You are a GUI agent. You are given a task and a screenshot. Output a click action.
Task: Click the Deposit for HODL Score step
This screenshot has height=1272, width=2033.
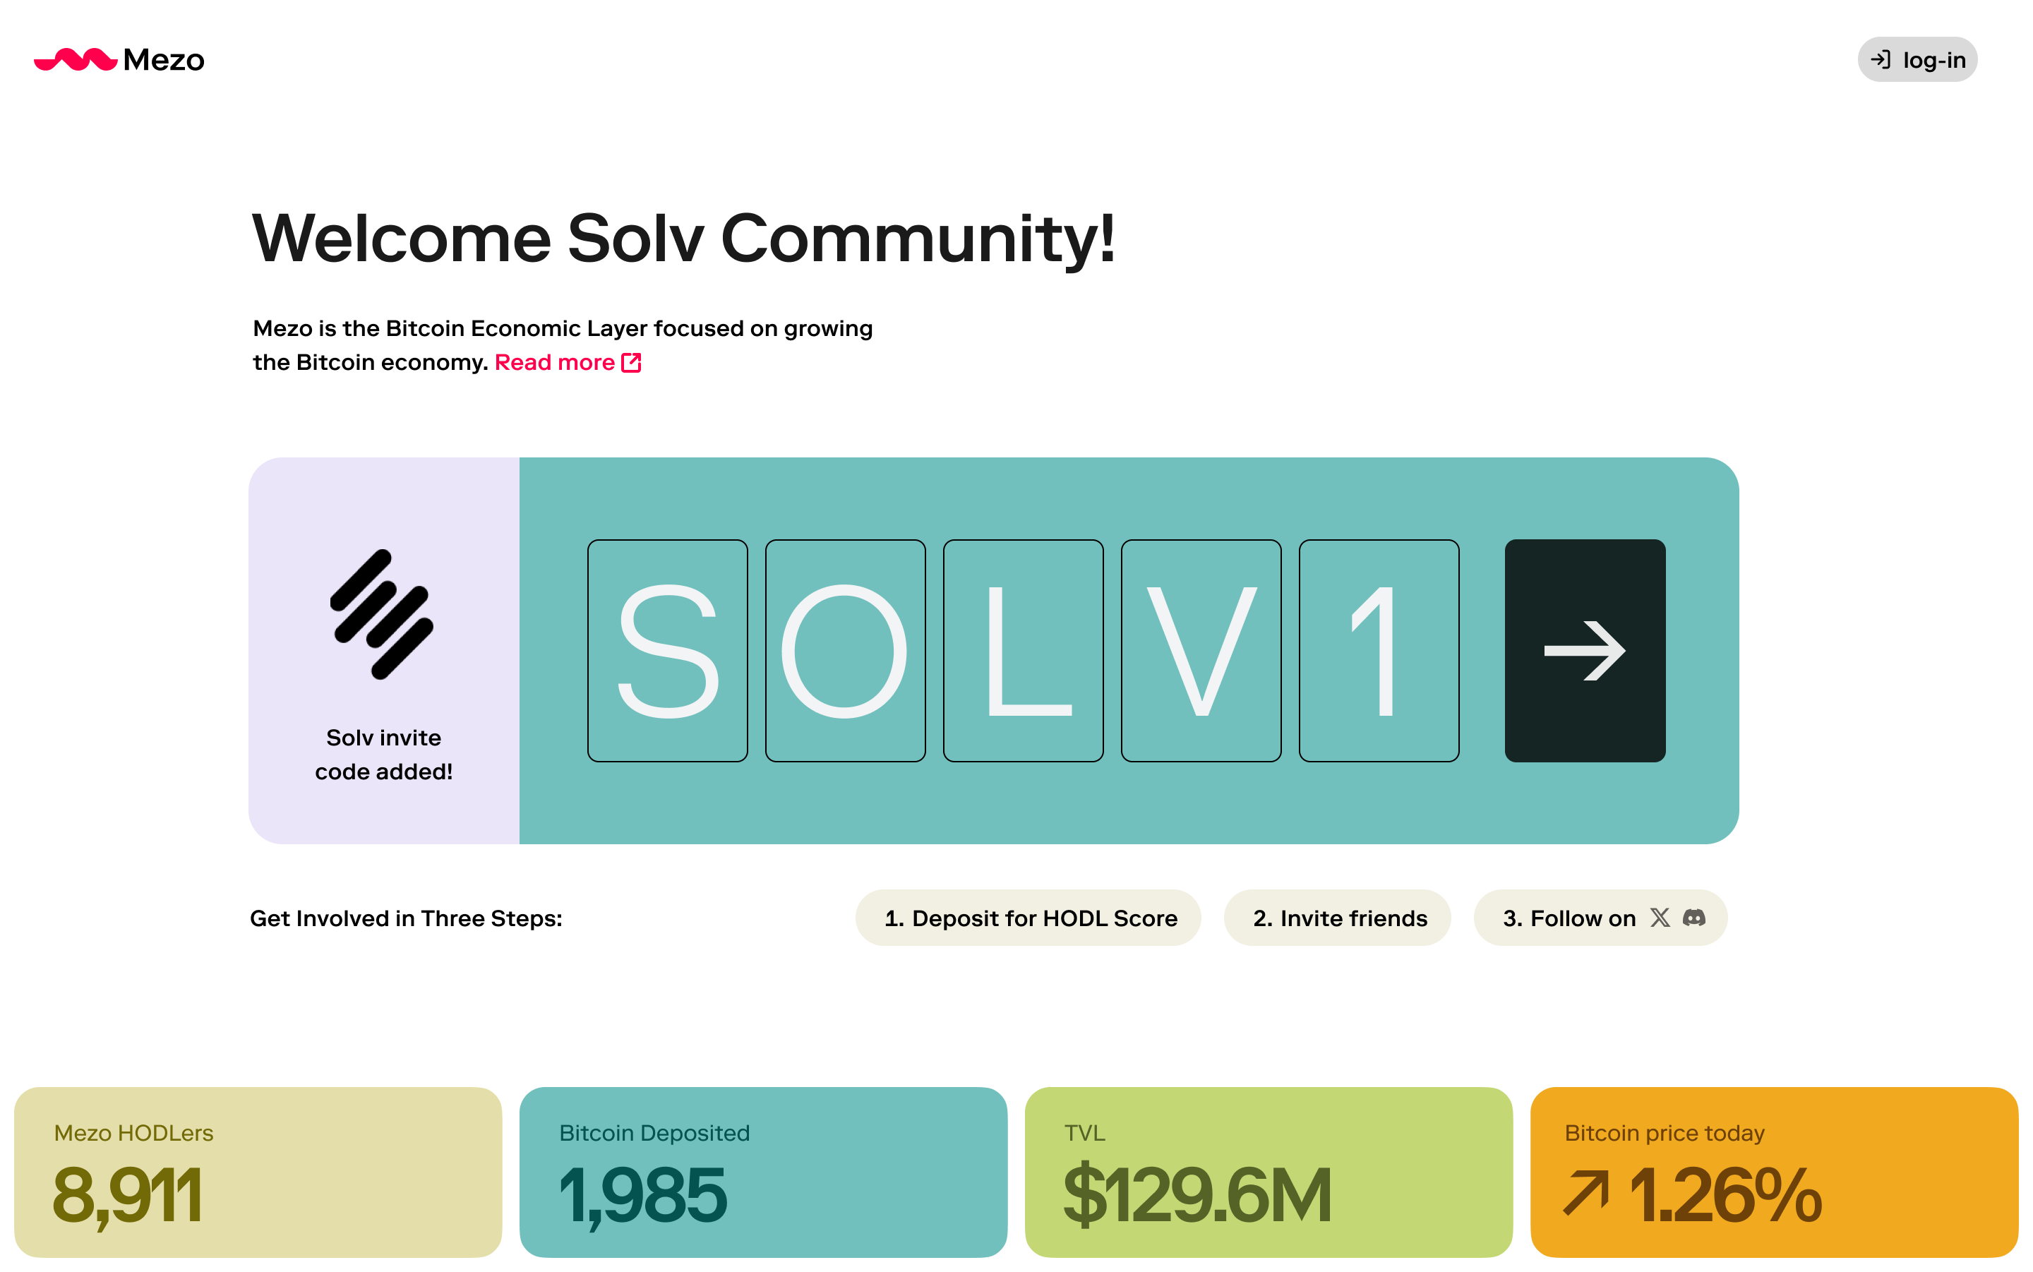1028,918
